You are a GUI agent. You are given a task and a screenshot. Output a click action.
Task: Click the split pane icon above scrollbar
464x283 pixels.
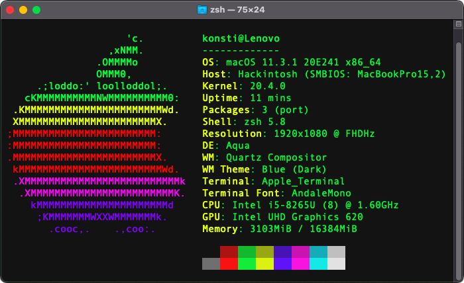pos(459,24)
